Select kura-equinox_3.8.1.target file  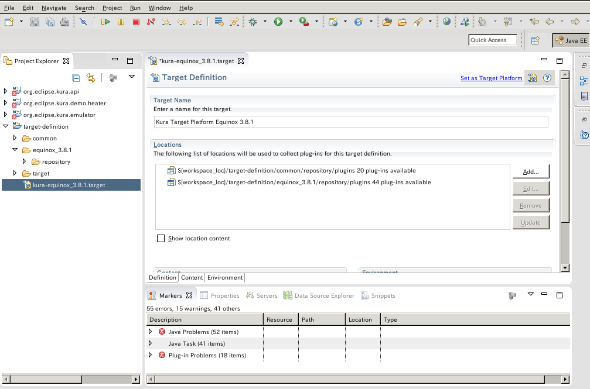pyautogui.click(x=71, y=185)
